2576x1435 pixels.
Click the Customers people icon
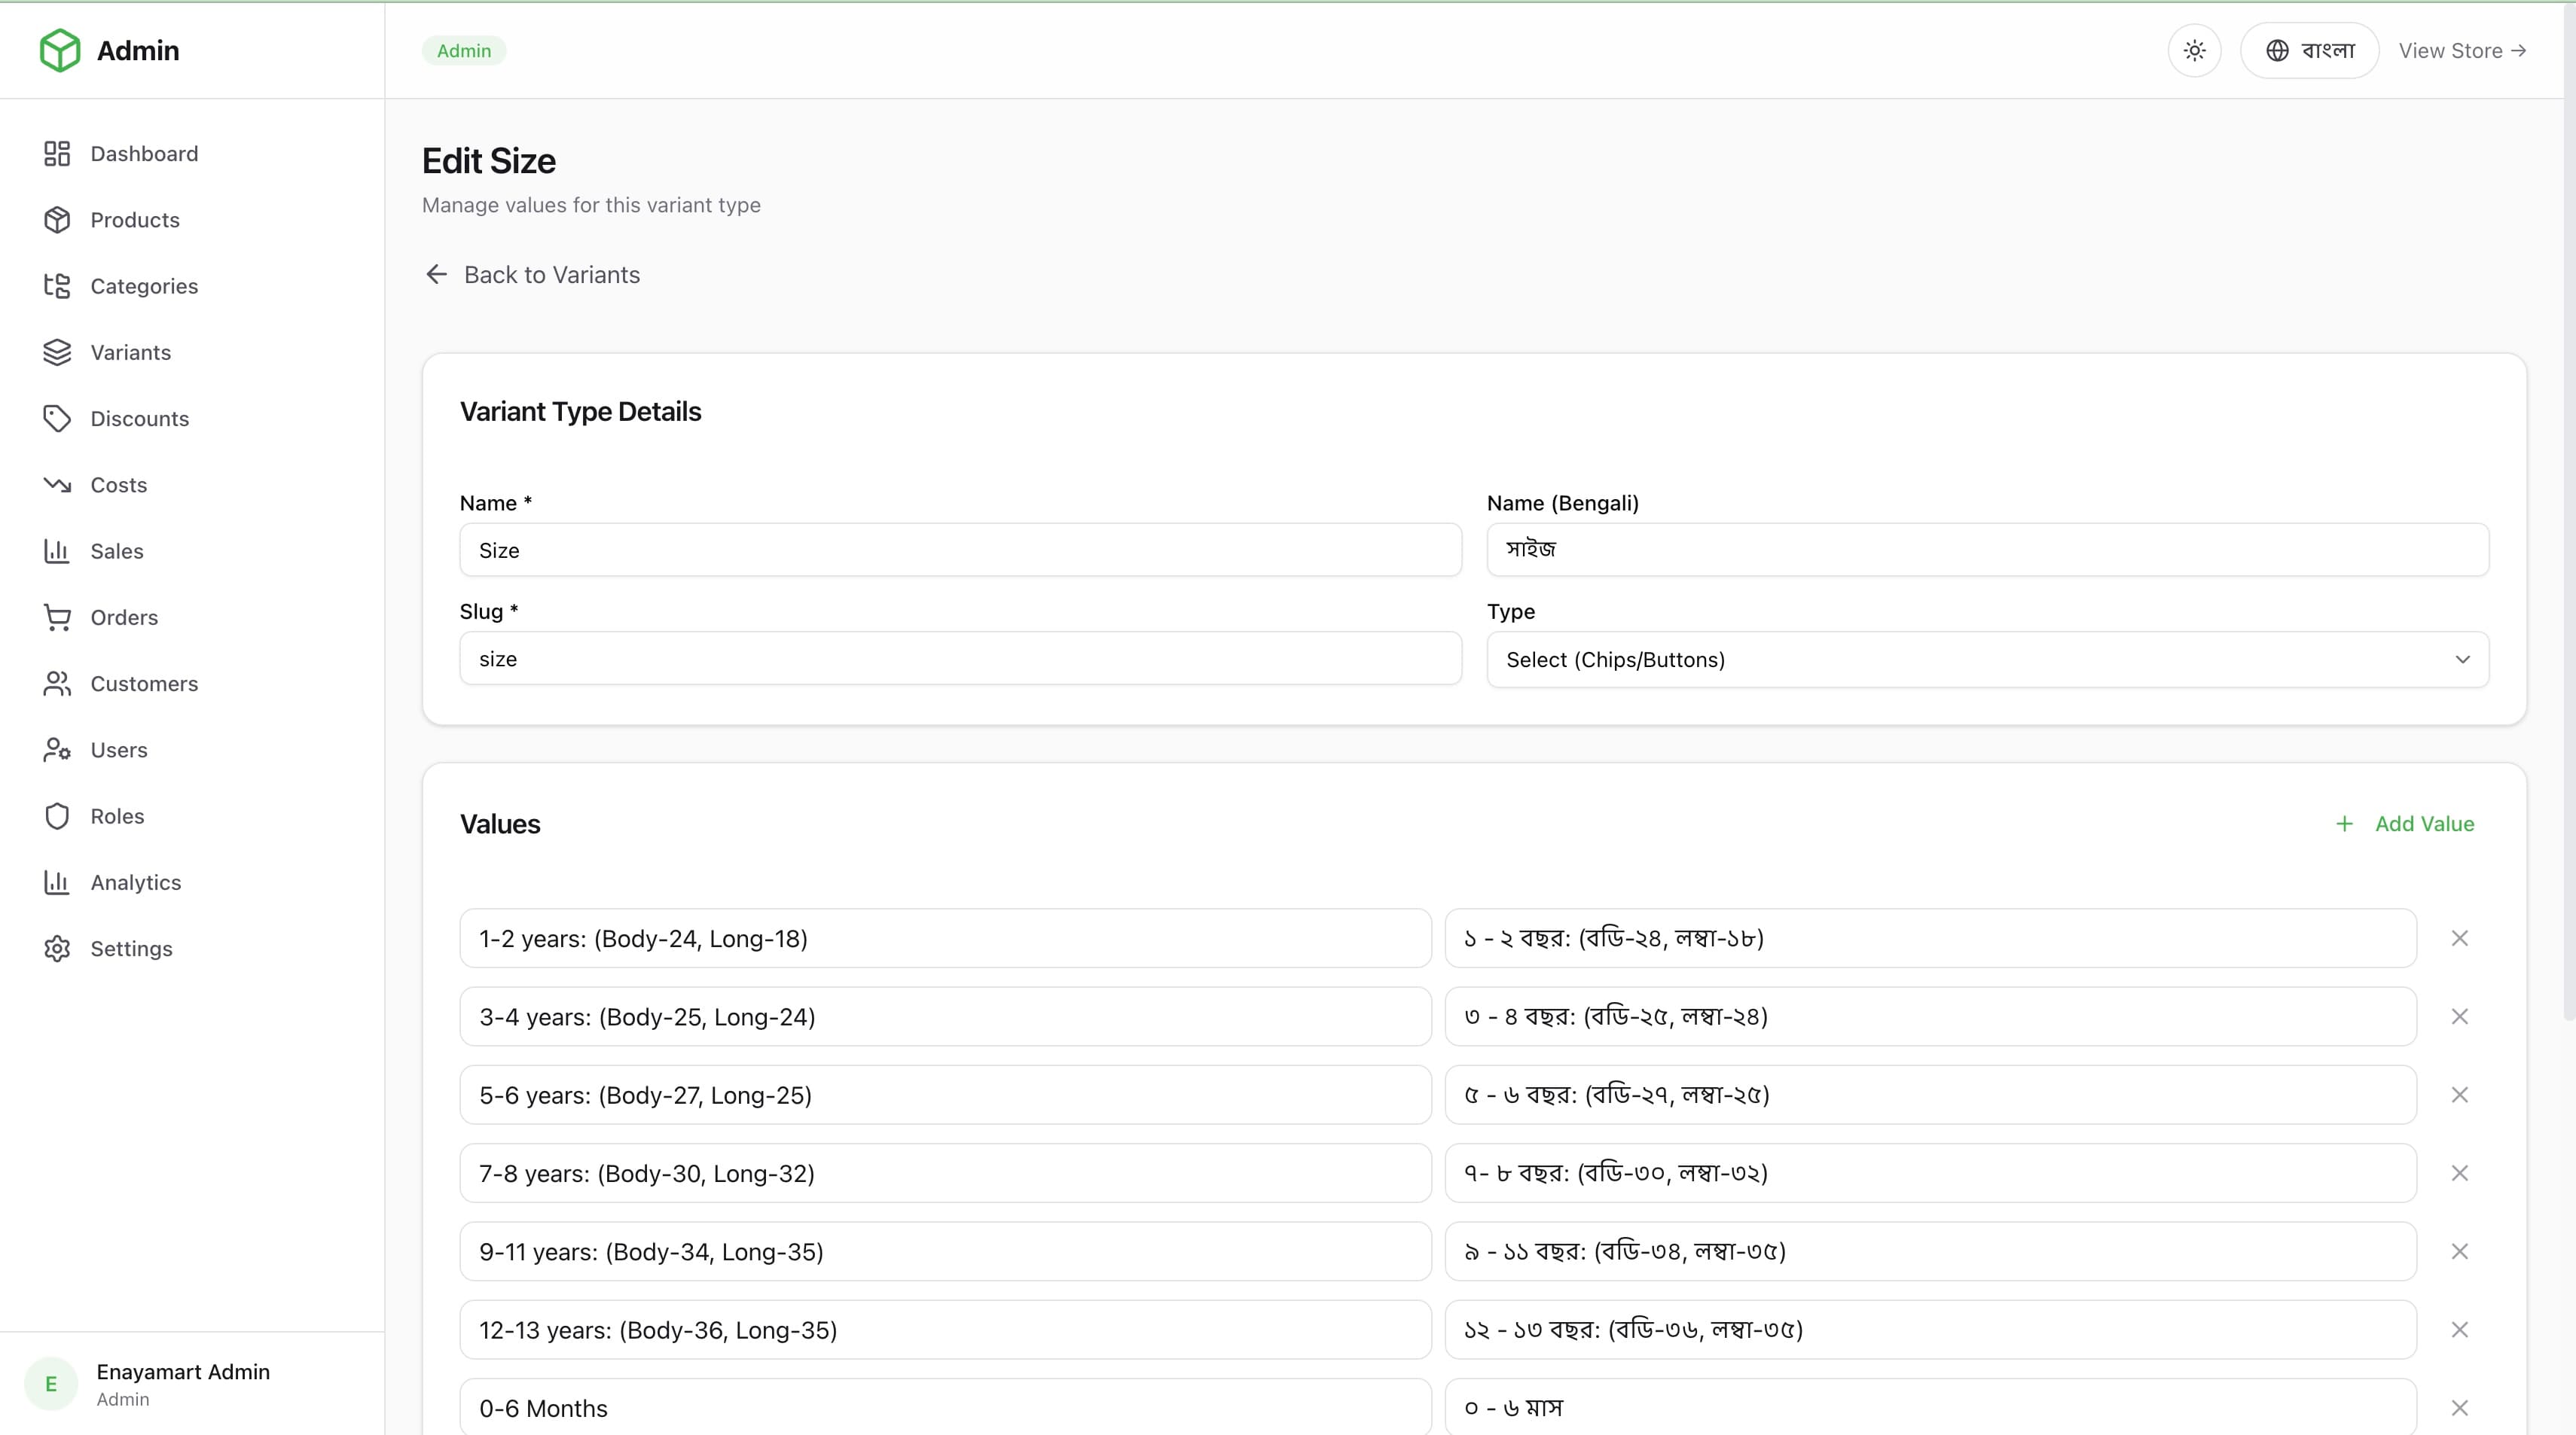tap(57, 684)
